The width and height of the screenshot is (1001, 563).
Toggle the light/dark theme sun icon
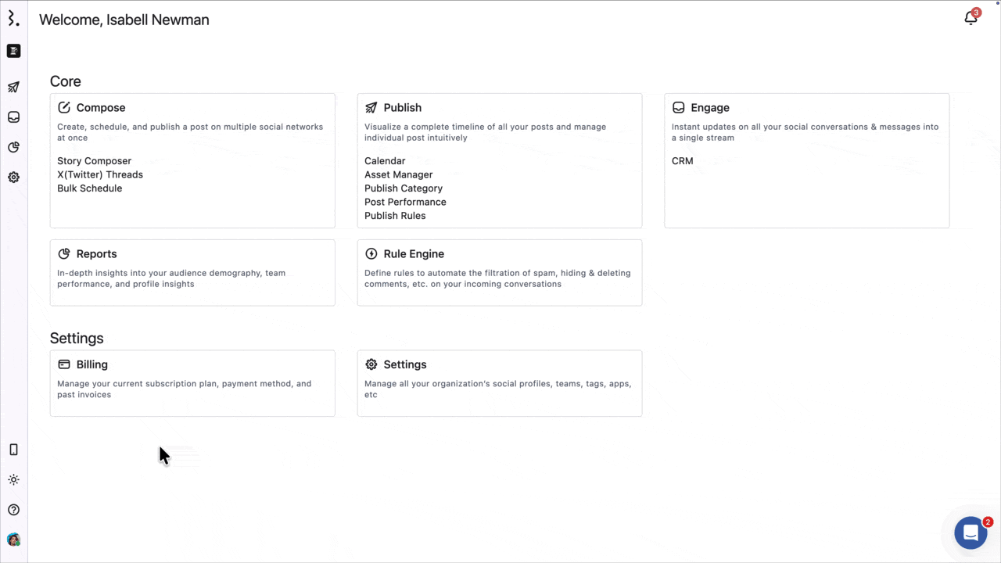pos(13,479)
